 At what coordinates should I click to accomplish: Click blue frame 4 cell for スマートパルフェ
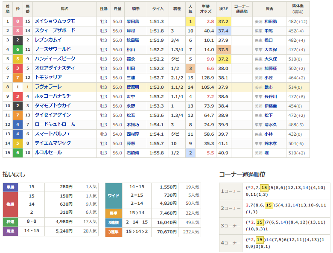point(18,134)
